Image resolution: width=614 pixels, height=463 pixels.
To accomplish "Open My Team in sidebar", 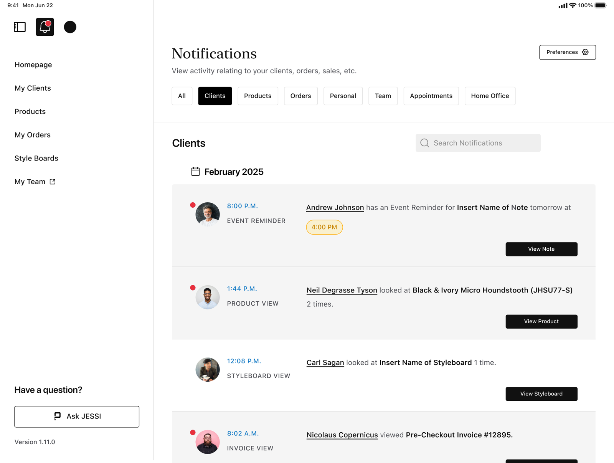I will [x=30, y=182].
